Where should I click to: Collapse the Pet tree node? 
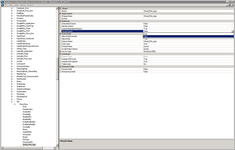[12, 102]
